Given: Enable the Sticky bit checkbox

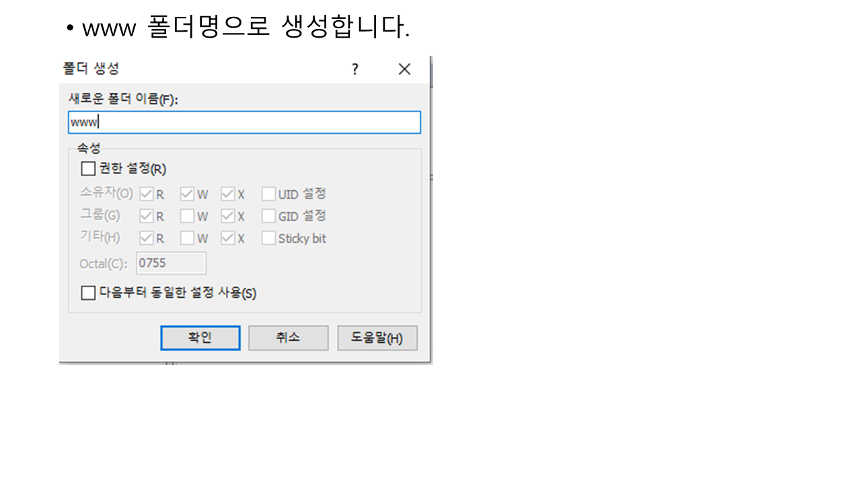Looking at the screenshot, I should 268,239.
